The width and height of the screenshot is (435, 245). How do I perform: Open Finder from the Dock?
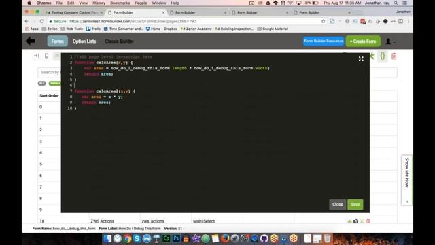pos(107,238)
